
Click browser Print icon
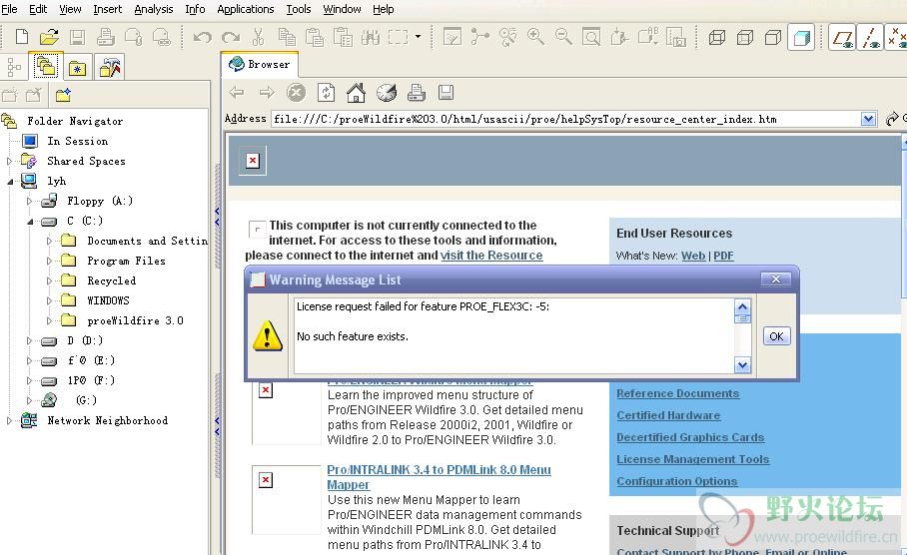click(416, 93)
